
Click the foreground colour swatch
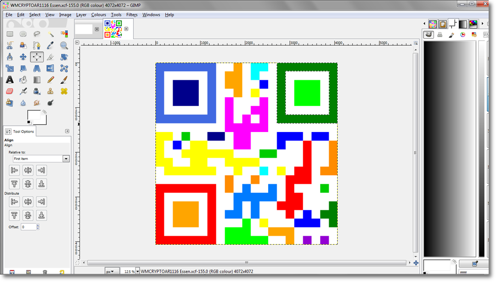tap(34, 116)
